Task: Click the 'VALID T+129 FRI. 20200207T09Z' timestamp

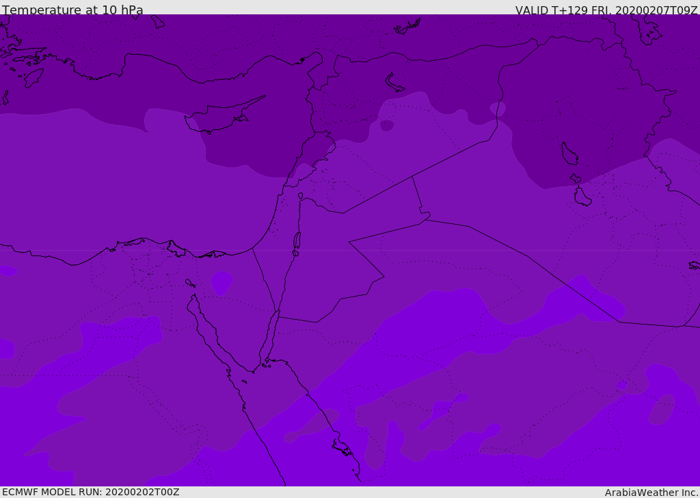Action: pos(606,10)
